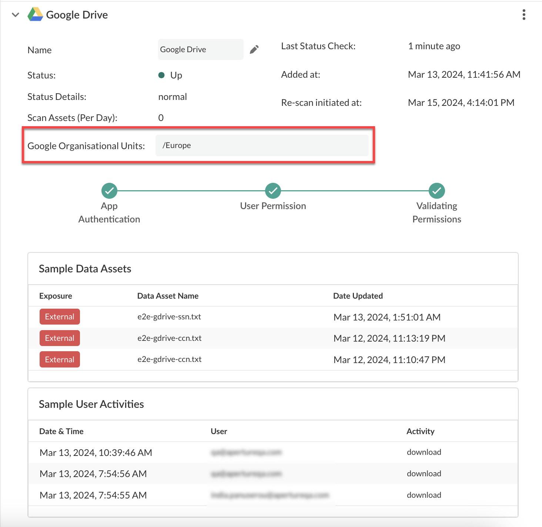Click the App Authentication checkmark step
The width and height of the screenshot is (542, 527).
(109, 191)
